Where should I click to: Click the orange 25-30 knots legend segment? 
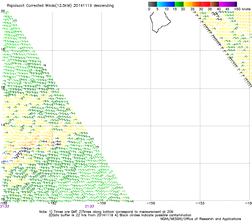(x=197, y=4)
